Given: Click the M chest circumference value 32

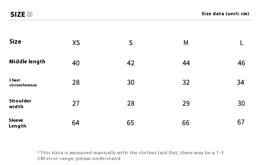Looking at the screenshot, I should [x=186, y=82].
